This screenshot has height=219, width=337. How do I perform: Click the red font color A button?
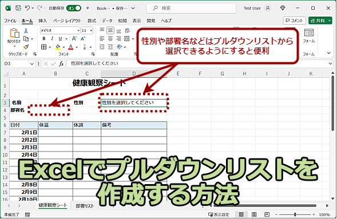coord(71,47)
